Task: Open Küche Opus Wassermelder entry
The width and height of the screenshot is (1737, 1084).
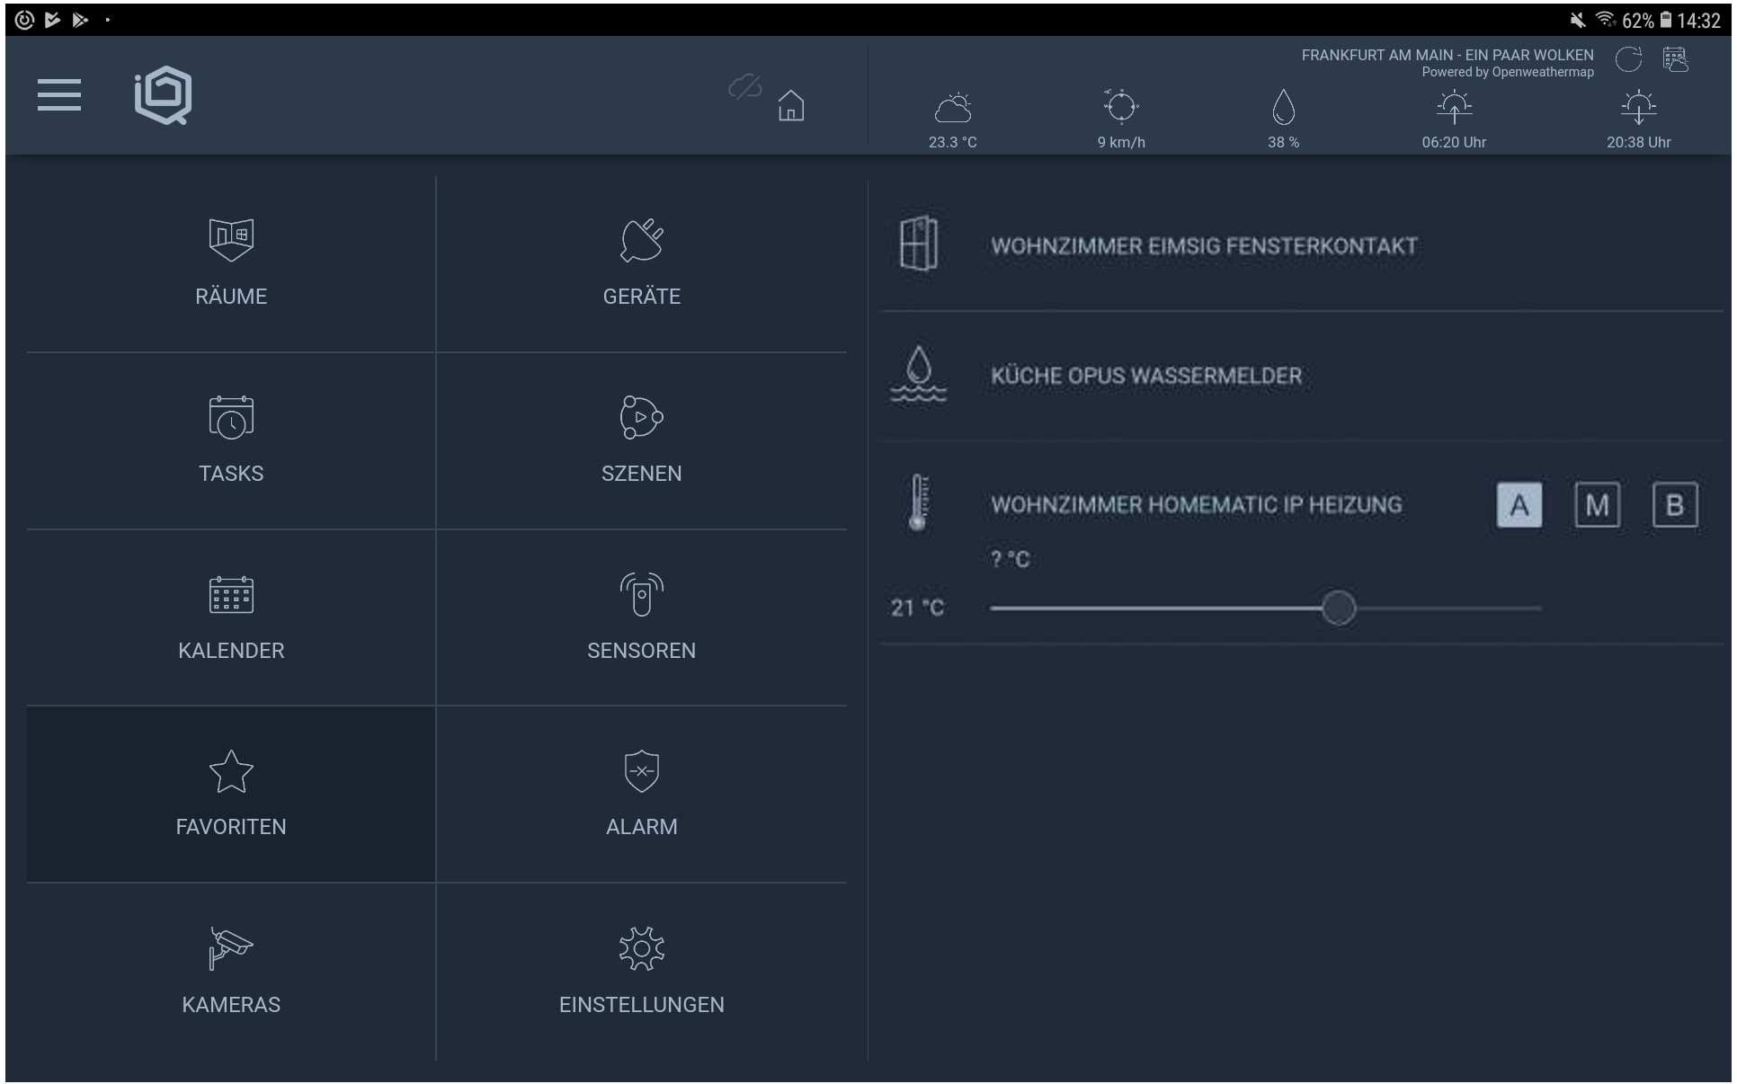Action: point(1146,376)
